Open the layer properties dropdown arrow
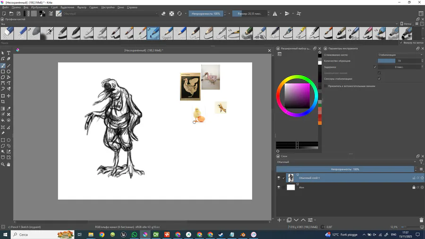 [314, 220]
